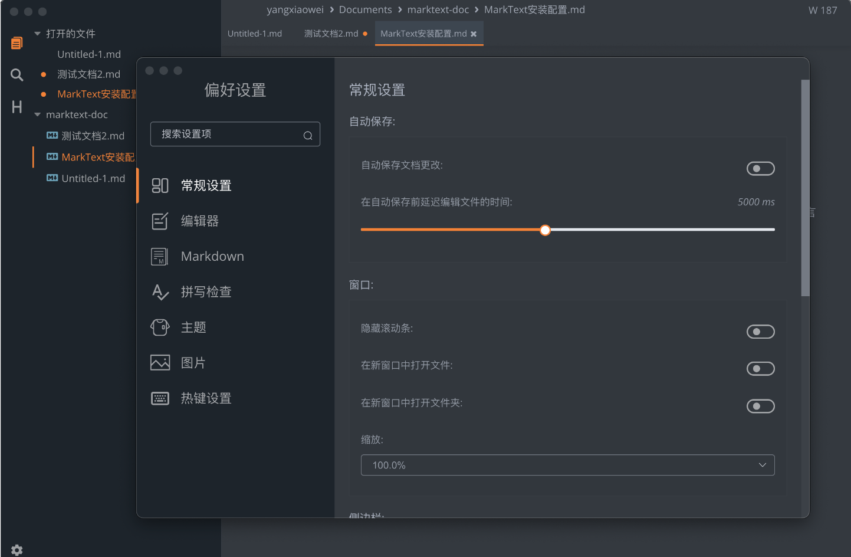Click the settings gear at bottom left
The height and width of the screenshot is (557, 851).
coord(17,549)
